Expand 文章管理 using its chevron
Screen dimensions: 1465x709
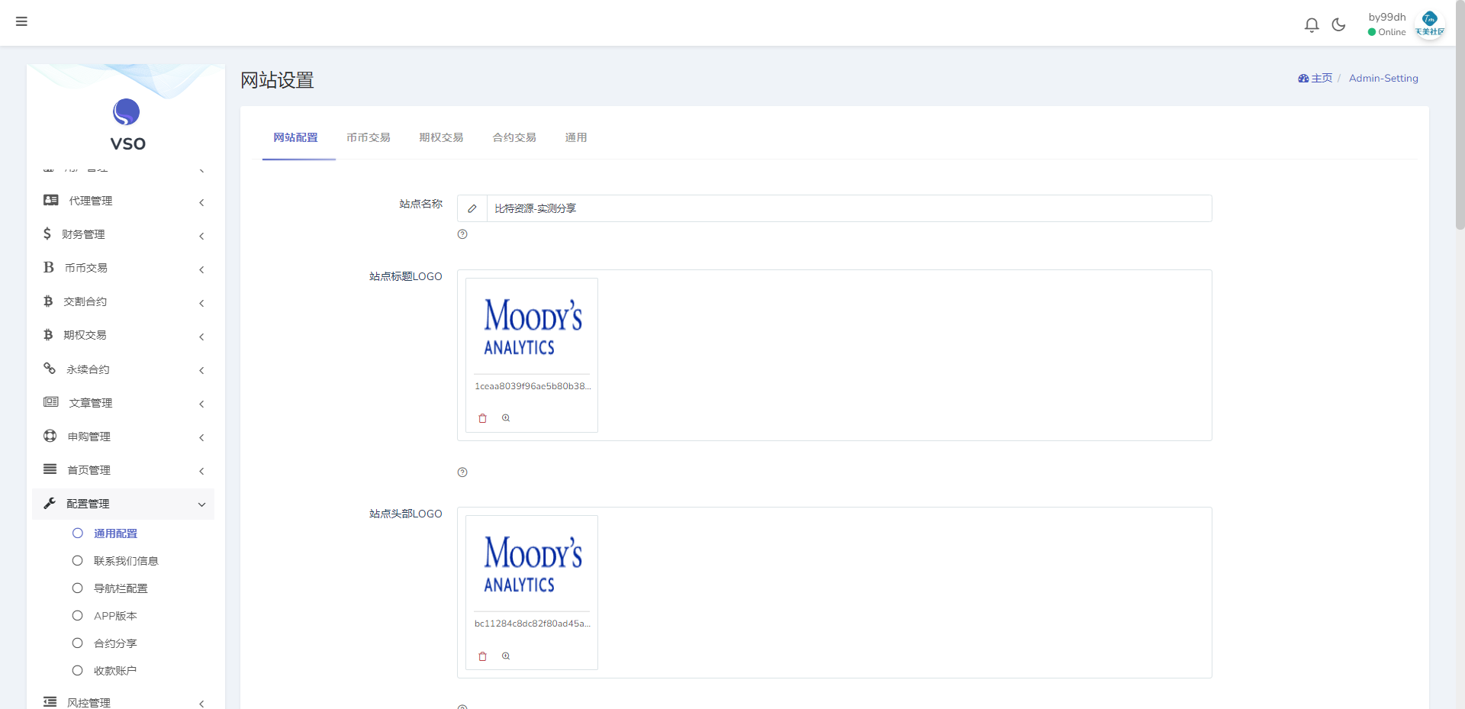(201, 404)
